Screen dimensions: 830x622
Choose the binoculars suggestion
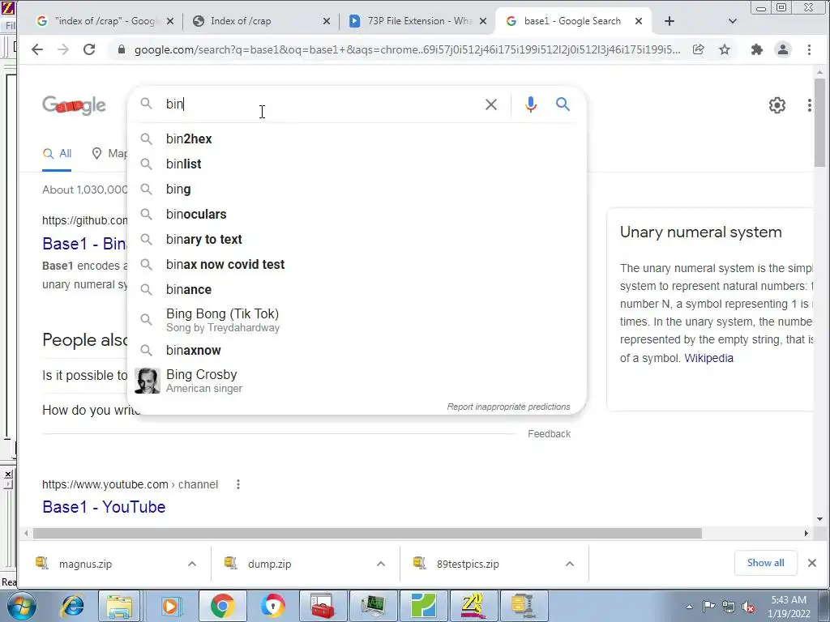coord(357,214)
